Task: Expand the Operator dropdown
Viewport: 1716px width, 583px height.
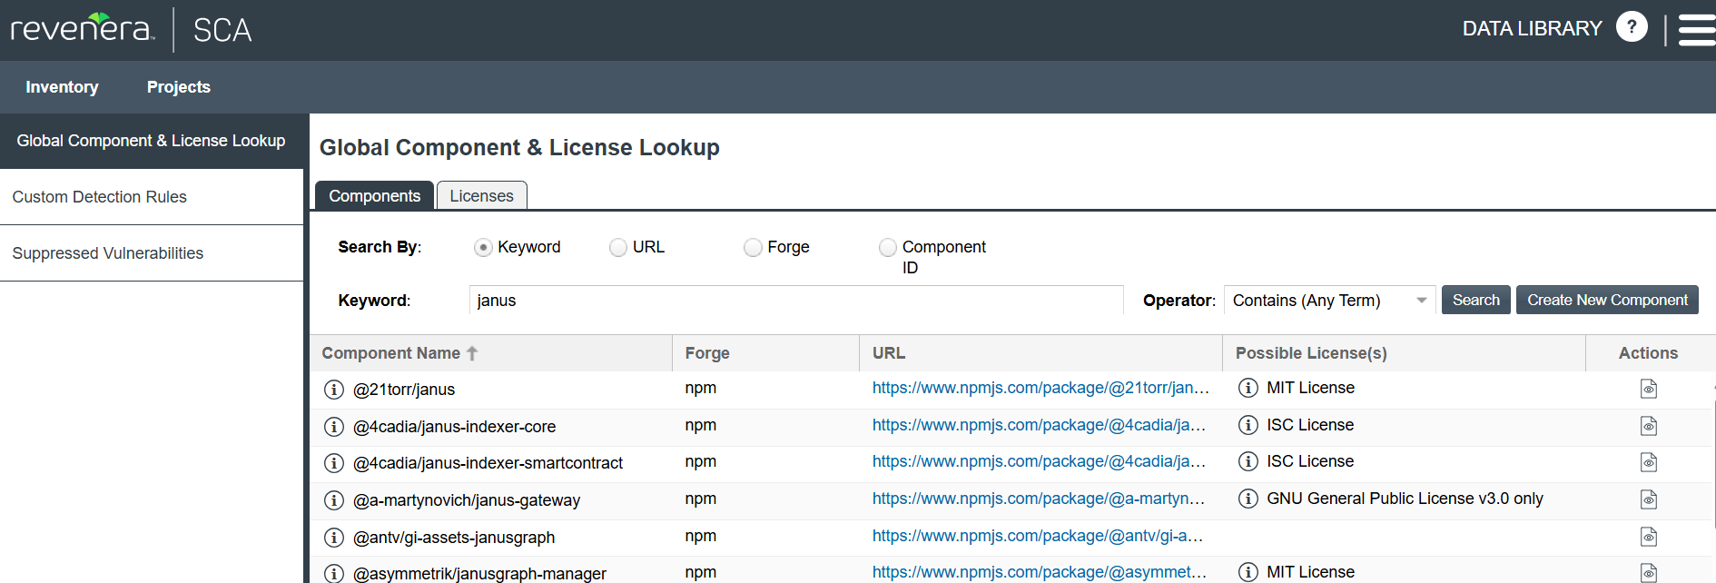Action: click(x=1329, y=301)
